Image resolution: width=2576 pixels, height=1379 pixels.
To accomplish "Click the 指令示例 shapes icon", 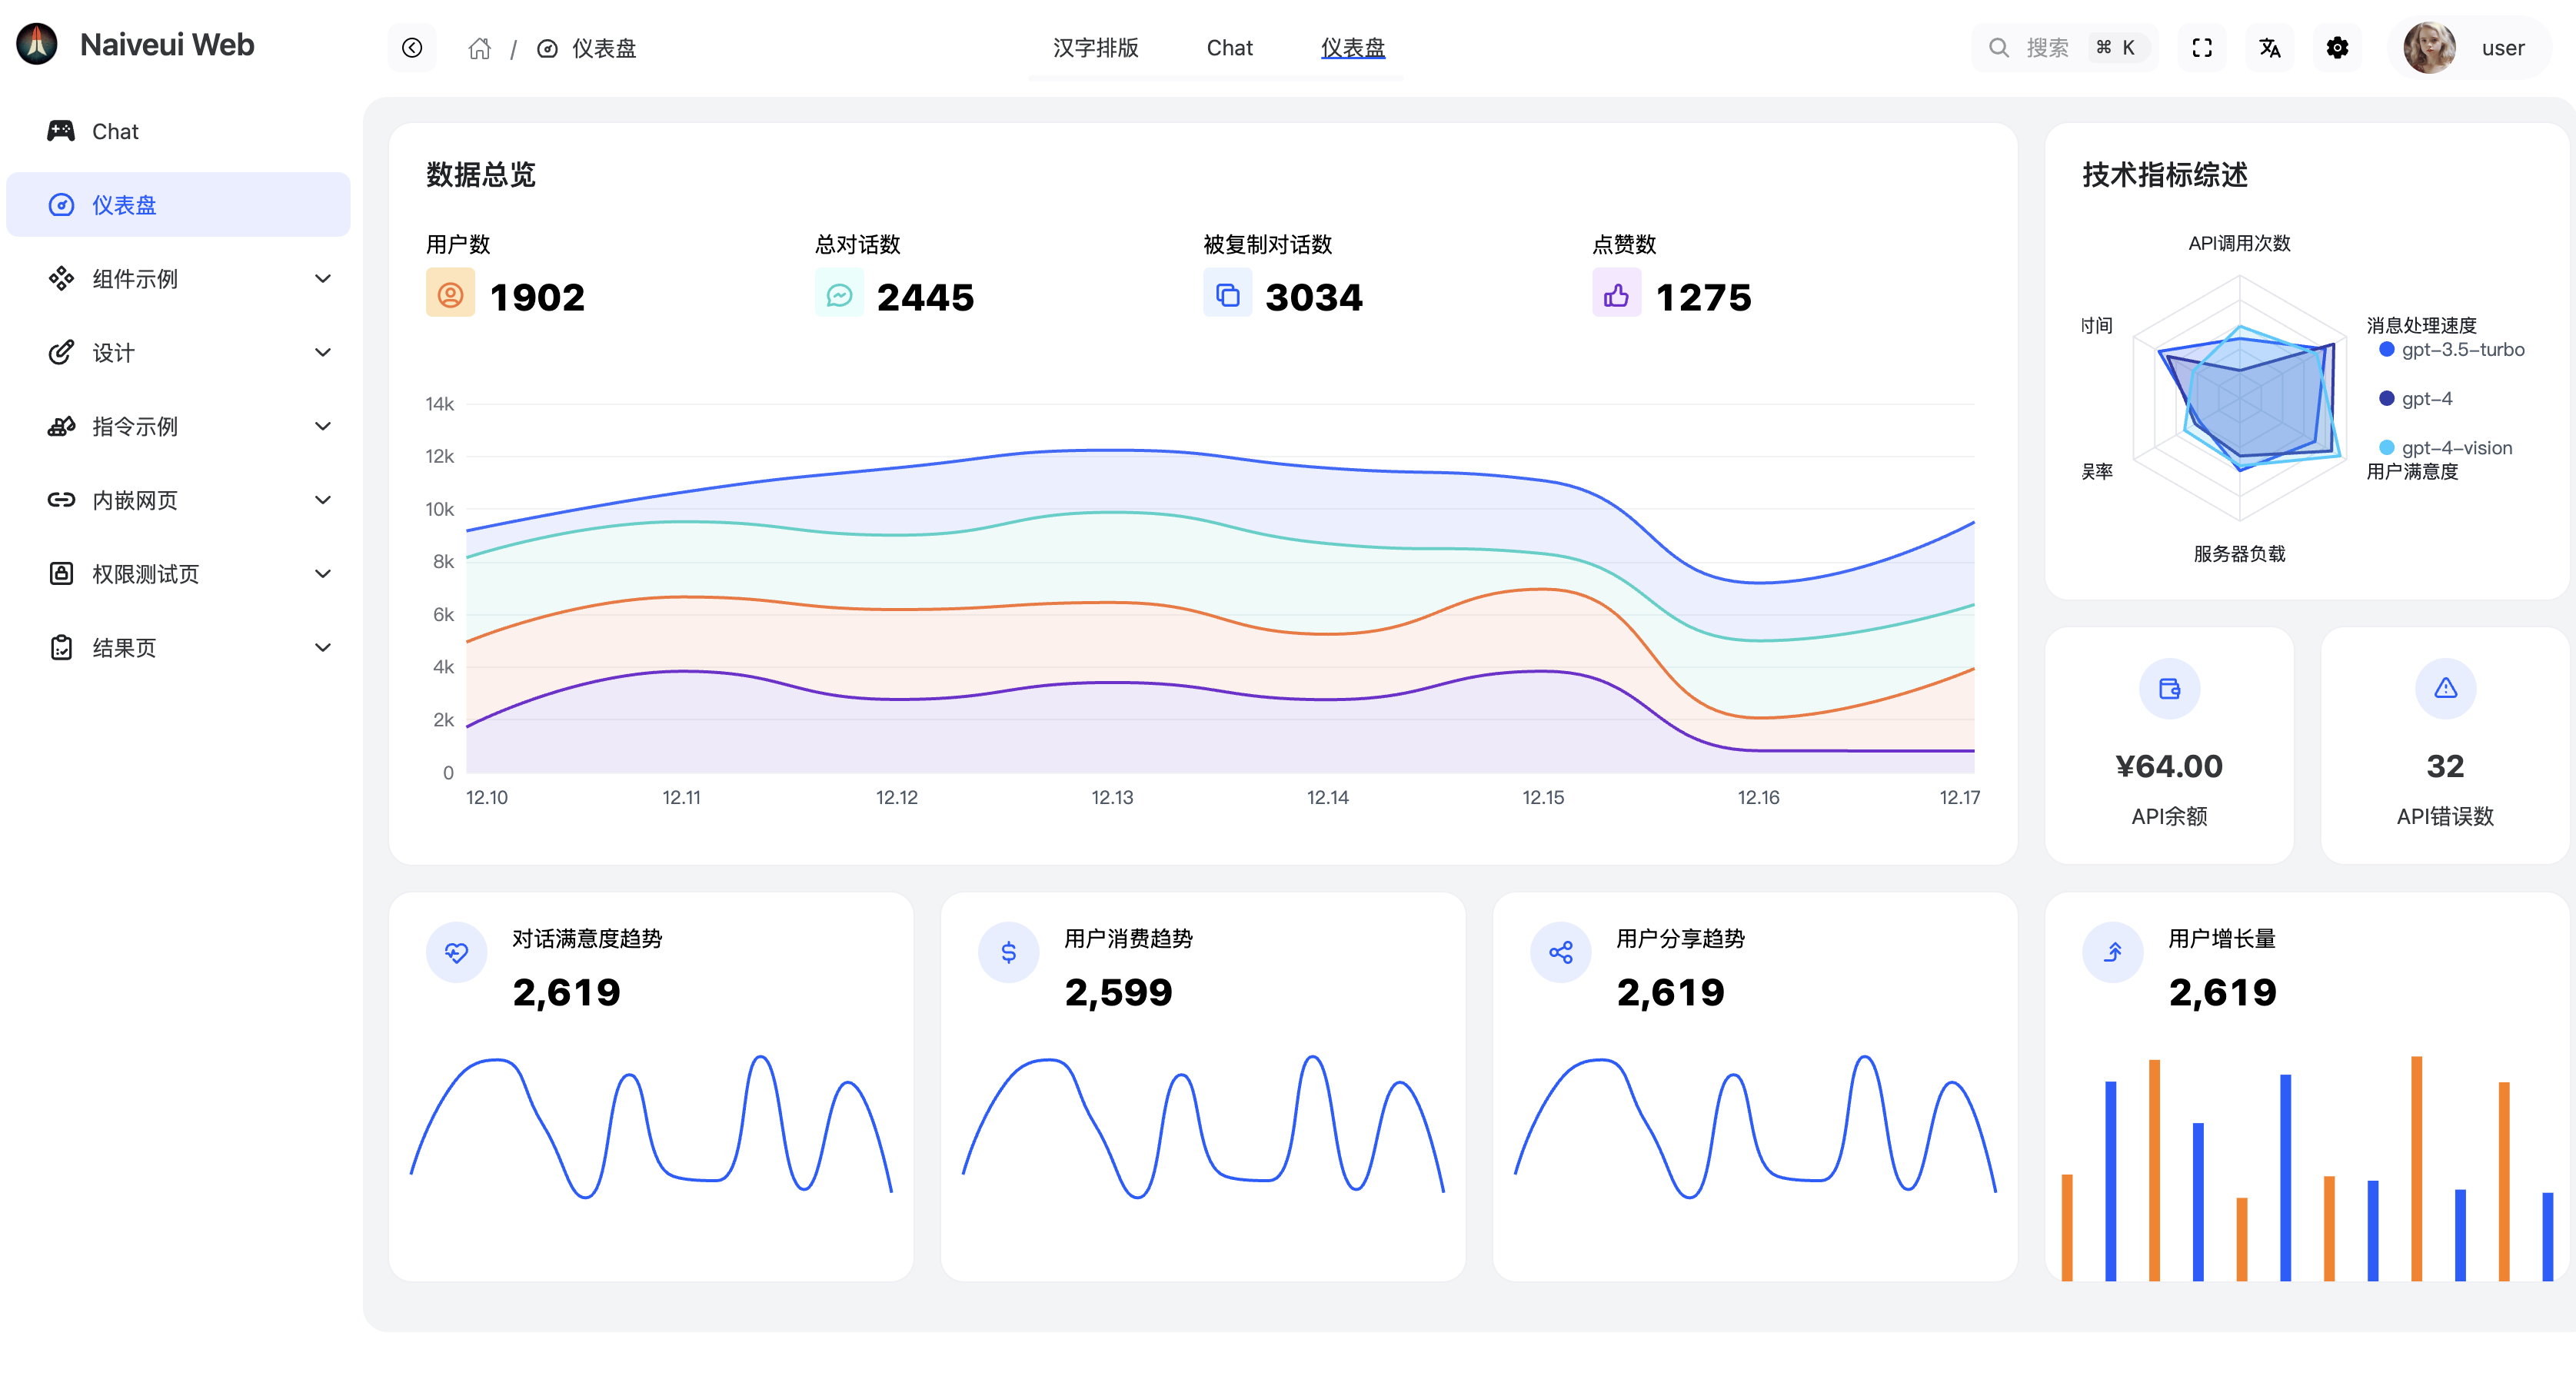I will coord(61,427).
